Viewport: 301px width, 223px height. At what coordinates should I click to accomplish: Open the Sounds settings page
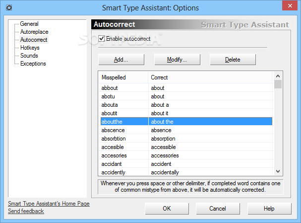coord(29,56)
